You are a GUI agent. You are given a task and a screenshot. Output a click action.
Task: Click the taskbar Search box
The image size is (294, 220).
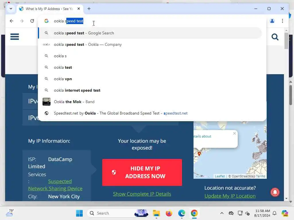click(118, 213)
